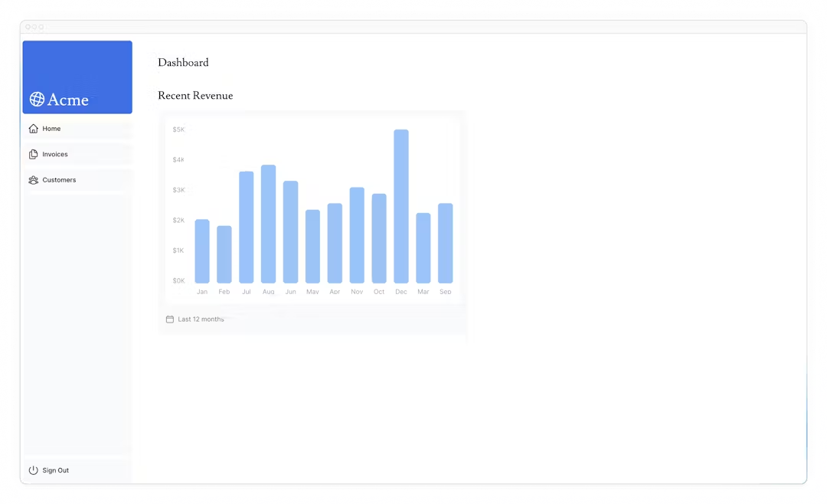Click the Sep revenue bar
Image resolution: width=827 pixels, height=504 pixels.
445,244
